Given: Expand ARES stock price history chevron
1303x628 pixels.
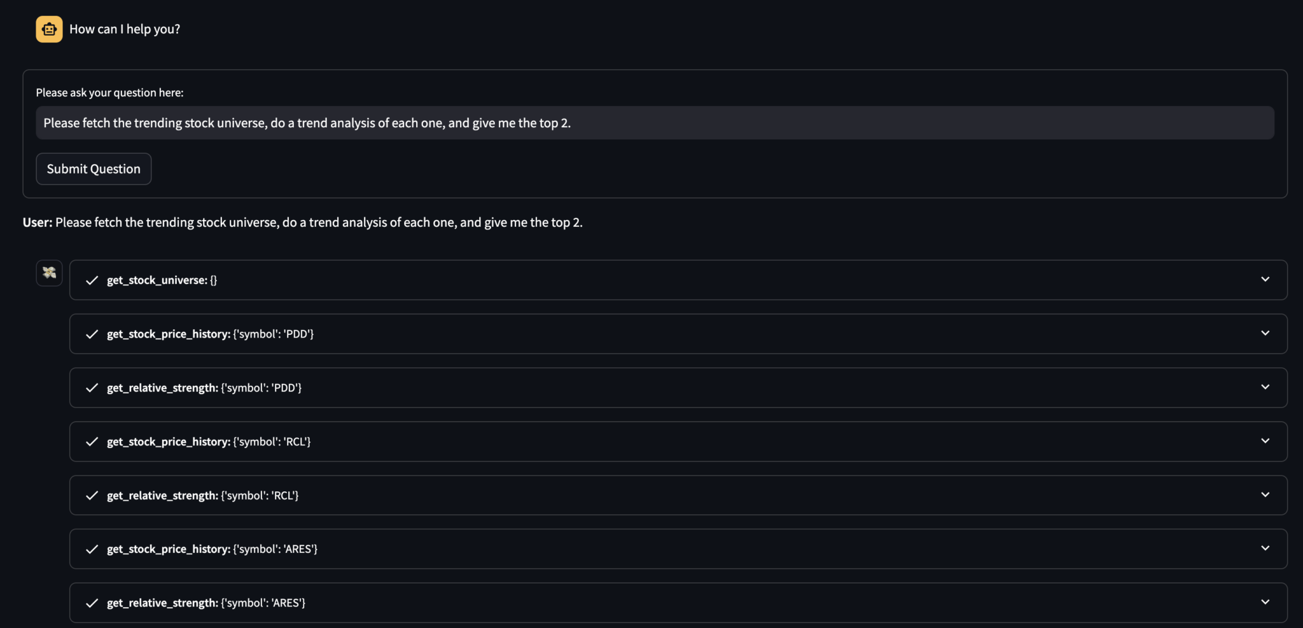Looking at the screenshot, I should point(1265,549).
